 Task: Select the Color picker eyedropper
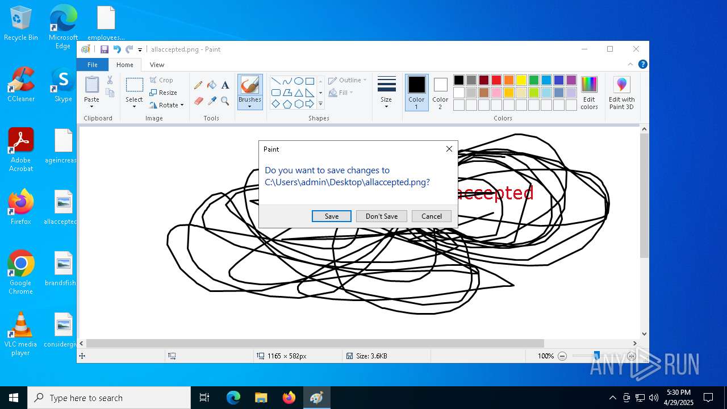212,101
